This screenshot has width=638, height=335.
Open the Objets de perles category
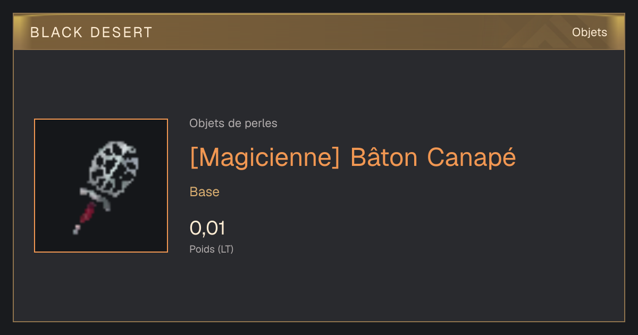pyautogui.click(x=233, y=123)
